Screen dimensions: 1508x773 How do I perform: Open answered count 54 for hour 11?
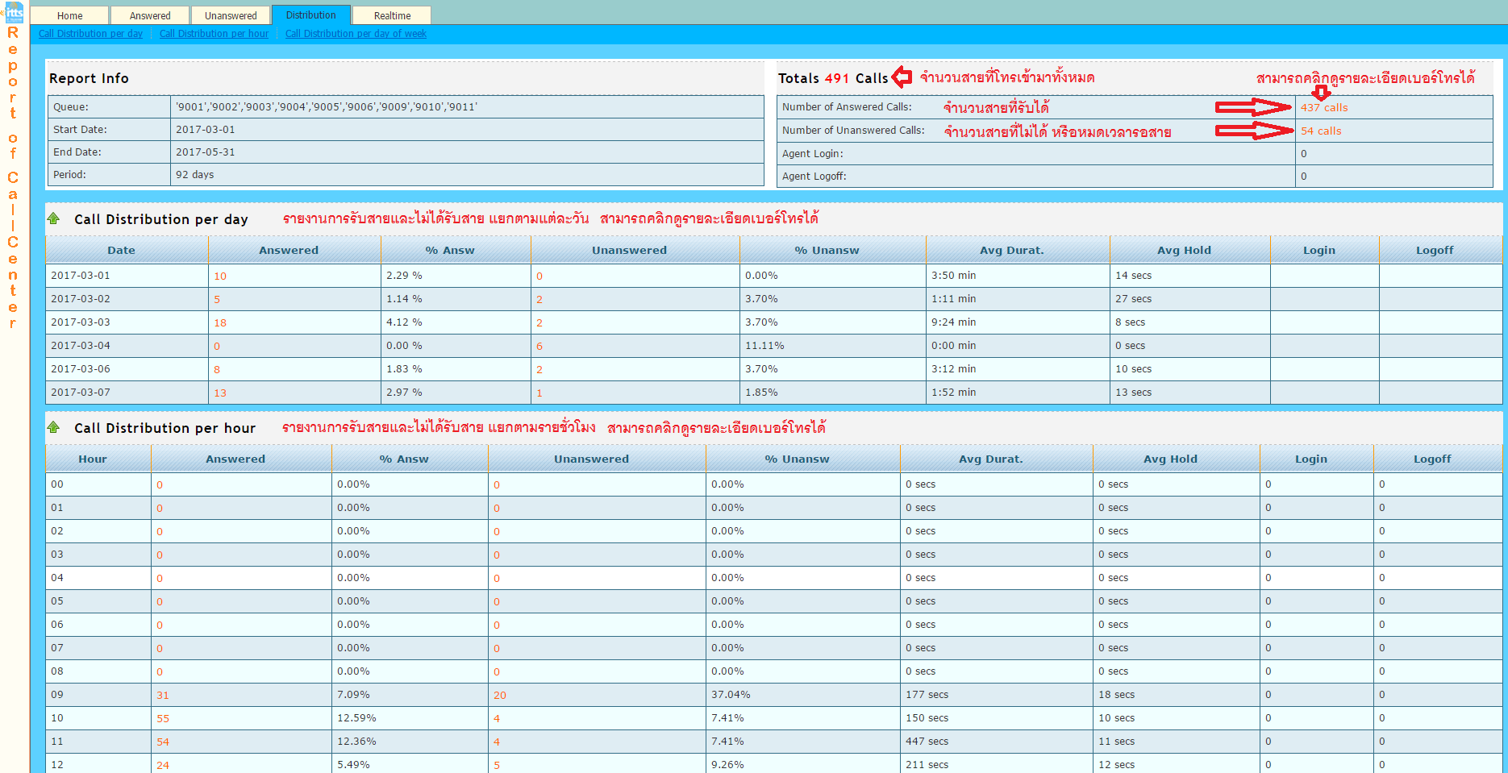pos(163,742)
